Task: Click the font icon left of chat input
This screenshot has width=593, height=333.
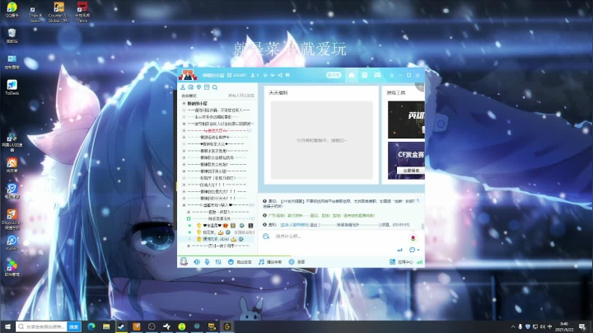Action: (x=266, y=237)
